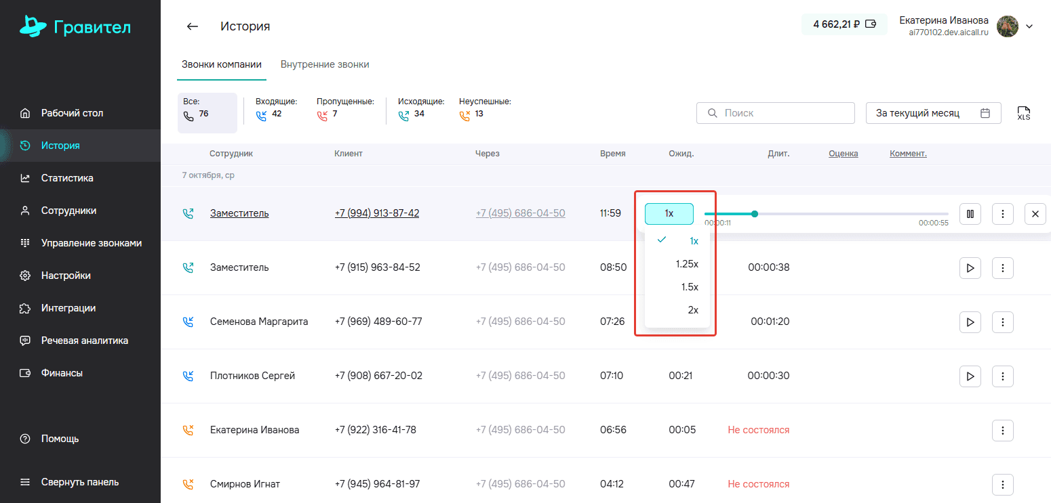
Task: Open the user avatar of Екатерина Иванова
Action: (1007, 26)
